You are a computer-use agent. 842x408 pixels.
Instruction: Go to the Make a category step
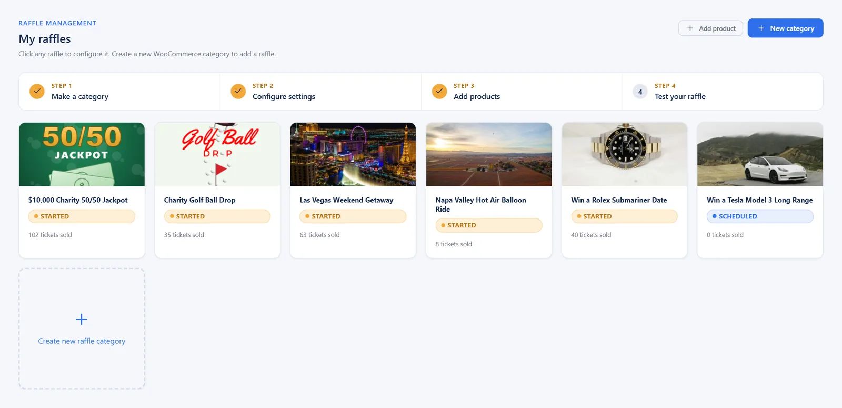point(119,92)
